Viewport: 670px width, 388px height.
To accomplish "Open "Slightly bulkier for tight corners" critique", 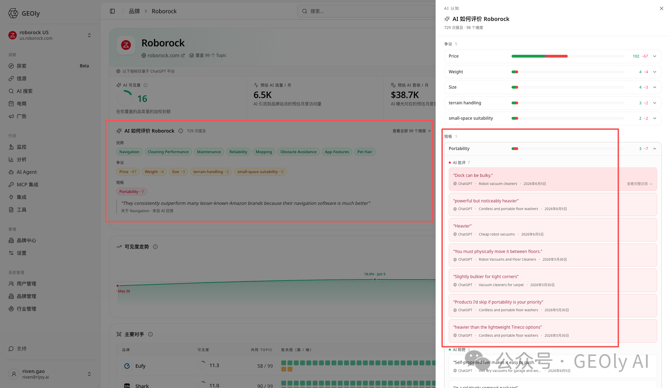I will point(553,281).
